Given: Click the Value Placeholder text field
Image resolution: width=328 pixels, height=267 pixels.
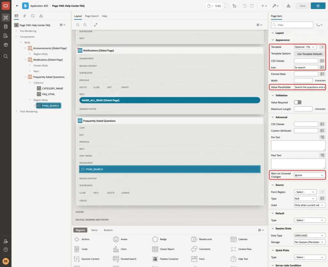Looking at the screenshot, I should [x=310, y=87].
